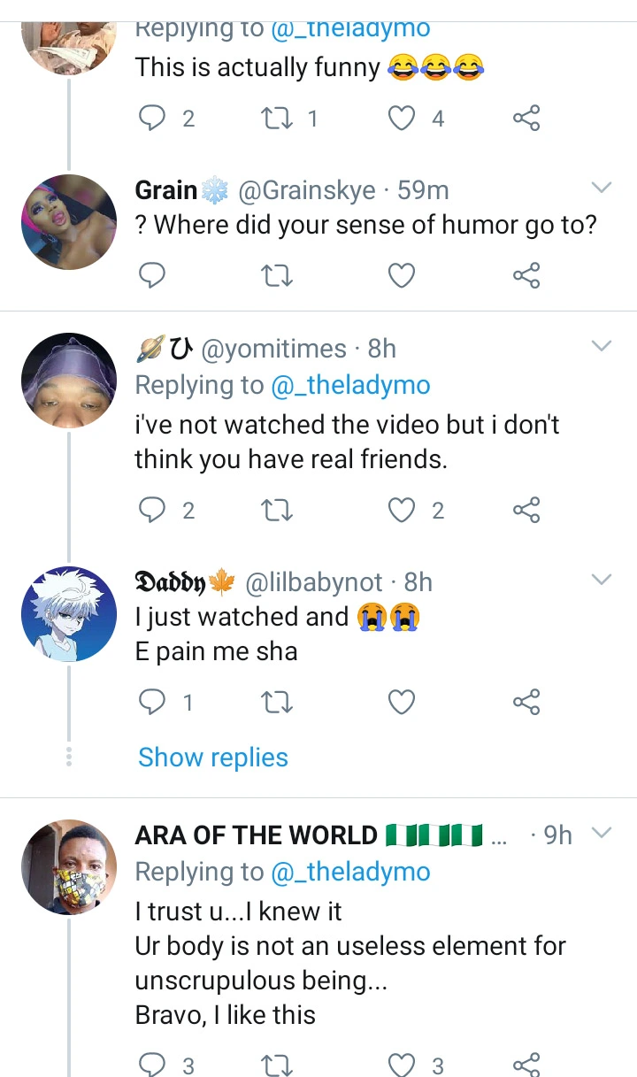Show replies under lilbabynot's tweet
The image size is (637, 1077).
[x=213, y=758]
